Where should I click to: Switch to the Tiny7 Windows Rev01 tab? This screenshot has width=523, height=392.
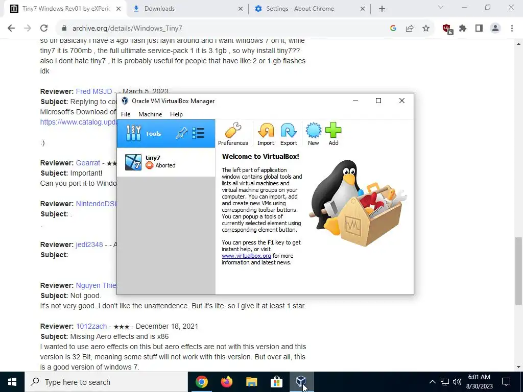66,9
